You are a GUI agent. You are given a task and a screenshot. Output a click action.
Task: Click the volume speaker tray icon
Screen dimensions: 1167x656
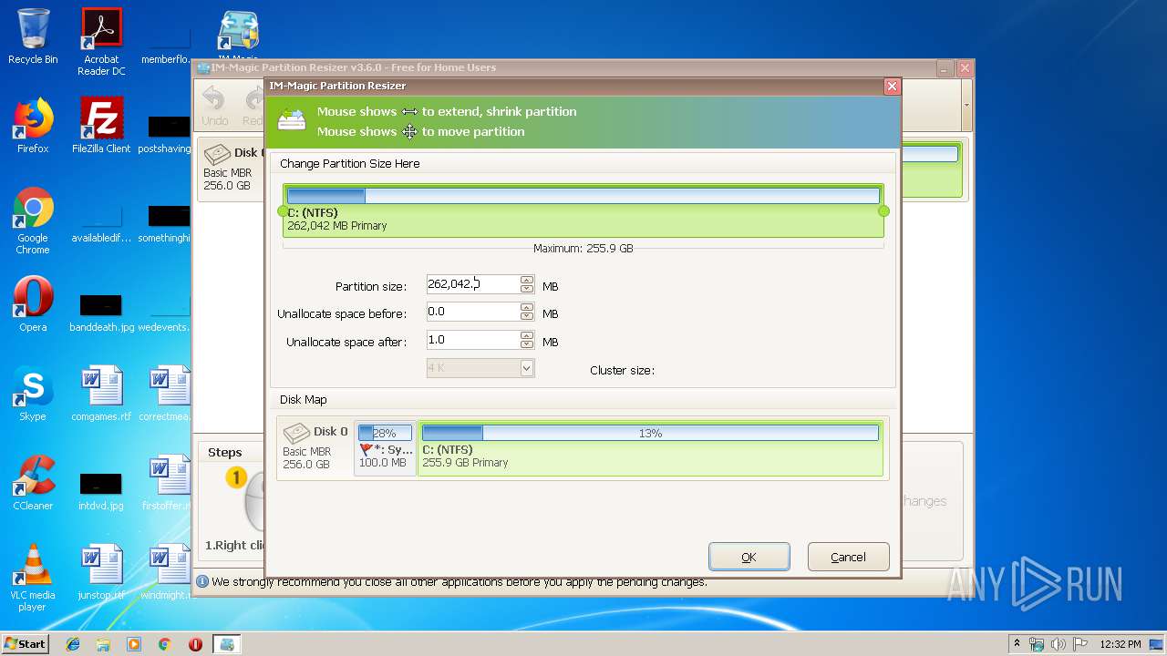point(1059,644)
